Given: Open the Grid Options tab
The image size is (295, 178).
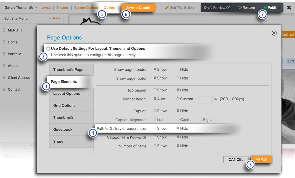Looking at the screenshot, I should [x=64, y=105].
